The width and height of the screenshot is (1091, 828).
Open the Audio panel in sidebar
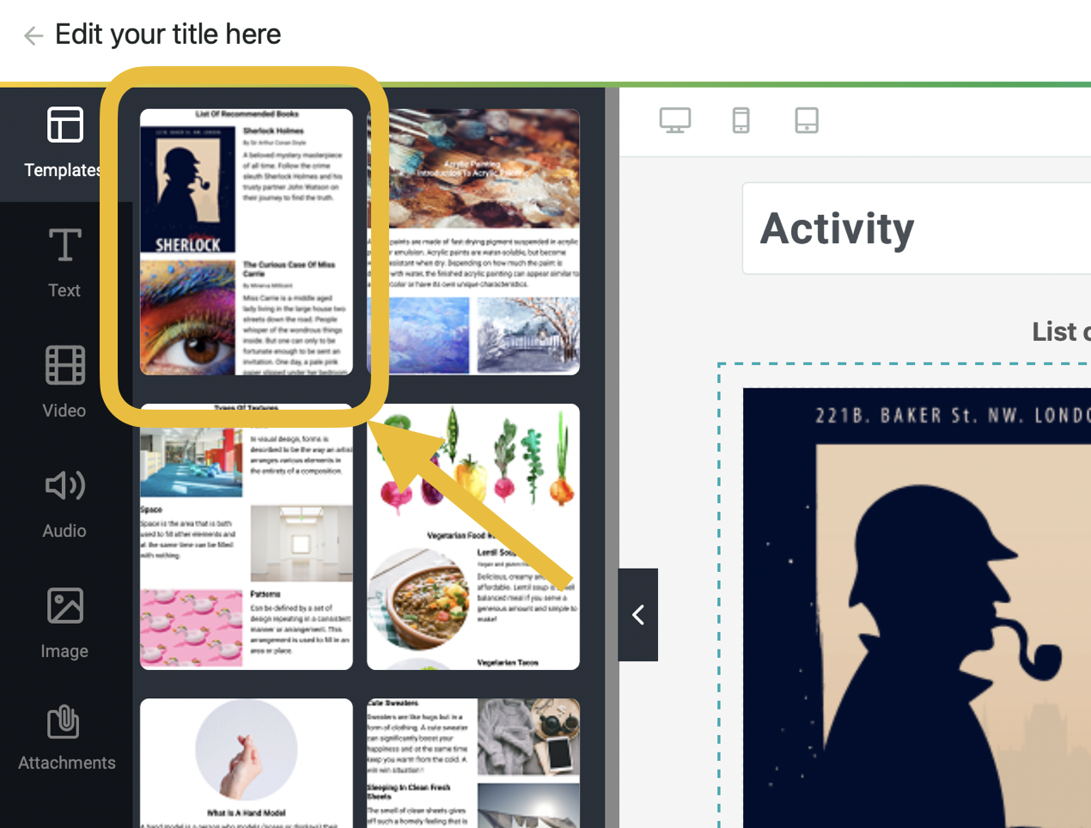[64, 503]
